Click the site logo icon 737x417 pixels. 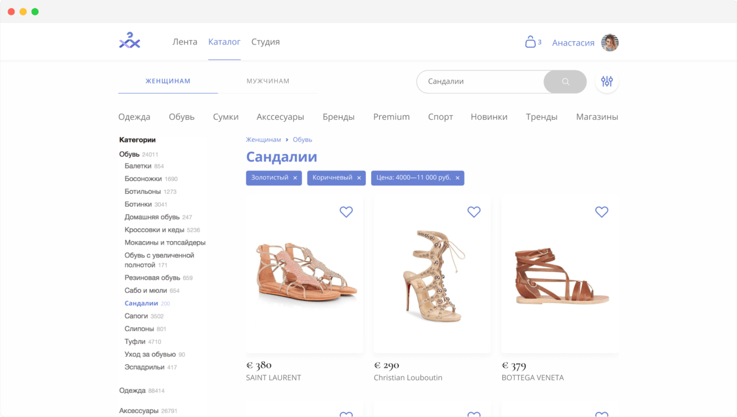coord(130,41)
